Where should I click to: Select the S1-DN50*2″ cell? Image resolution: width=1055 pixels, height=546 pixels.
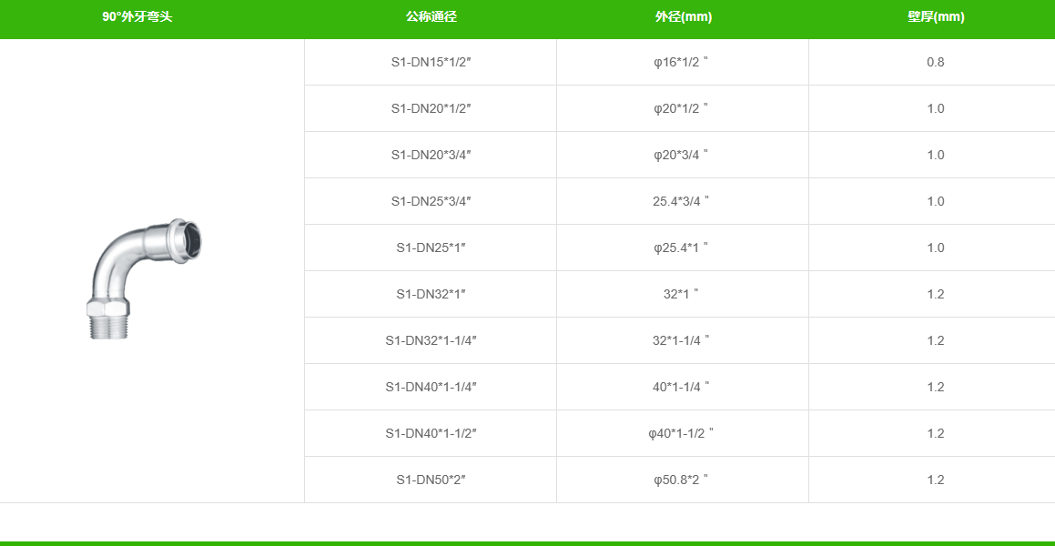click(x=431, y=480)
